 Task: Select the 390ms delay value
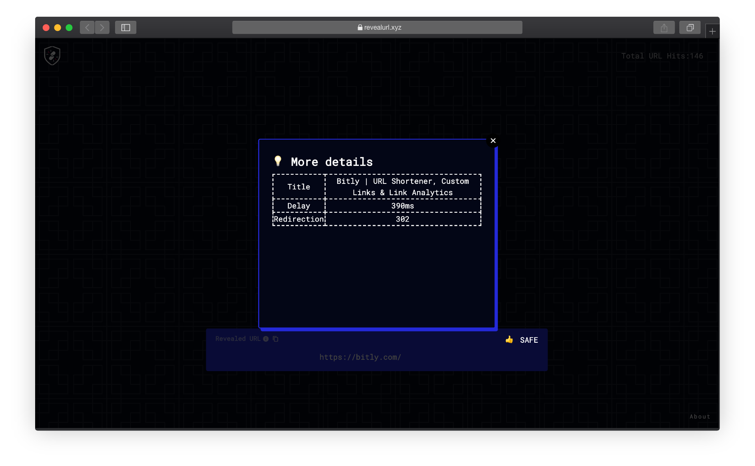(x=403, y=206)
